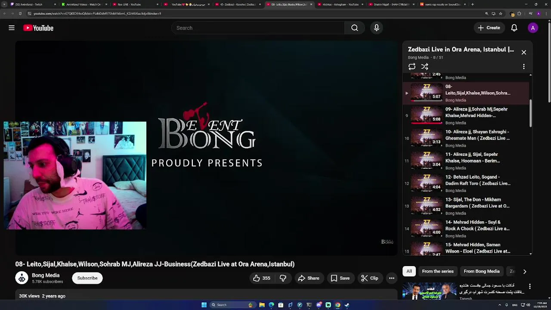
Task: Select 15- Mehrad Hidden, Saman Wilson item
Action: pyautogui.click(x=466, y=248)
